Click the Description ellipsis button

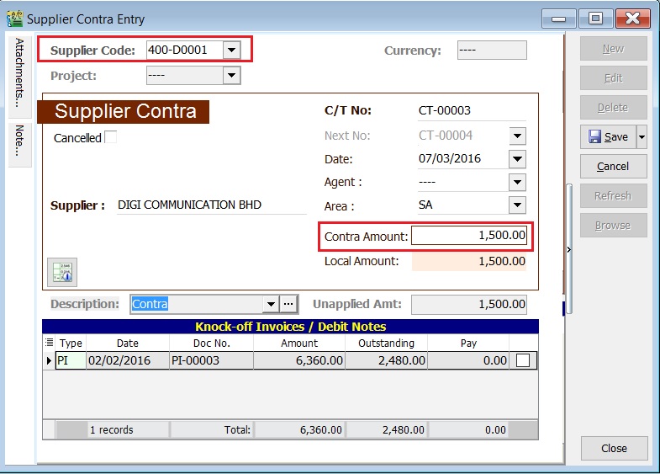click(x=288, y=304)
